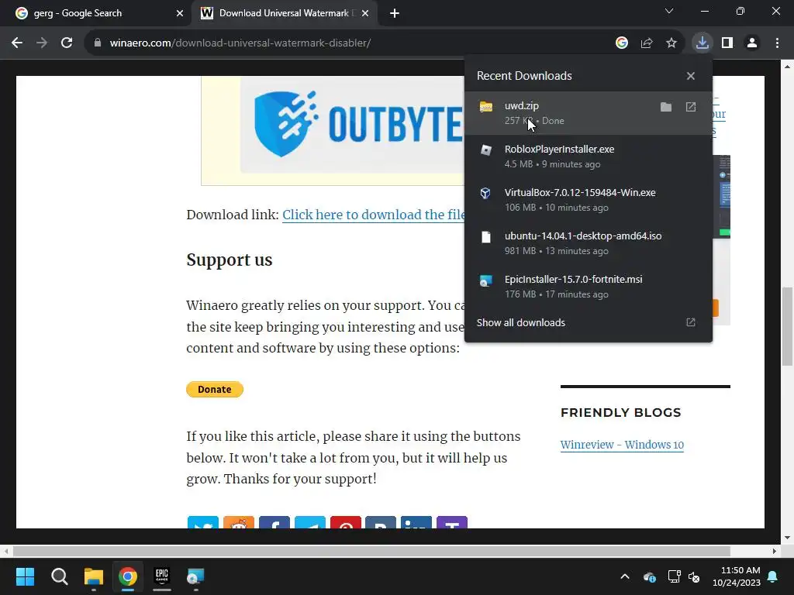Click the Chrome taskbar icon
The height and width of the screenshot is (595, 794).
point(128,576)
